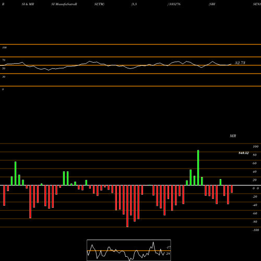Click the MR axis label 100
The height and width of the screenshot is (261, 261).
click(255, 147)
